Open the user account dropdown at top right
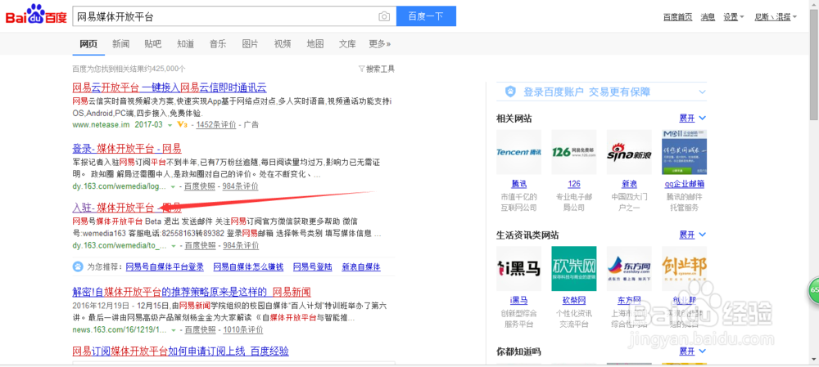The height and width of the screenshot is (367, 819). coord(776,17)
